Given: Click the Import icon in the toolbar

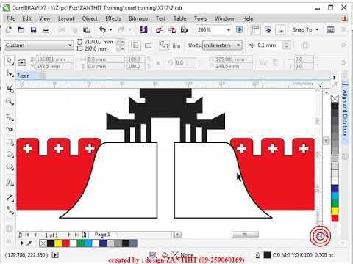Looking at the screenshot, I should (x=160, y=30).
